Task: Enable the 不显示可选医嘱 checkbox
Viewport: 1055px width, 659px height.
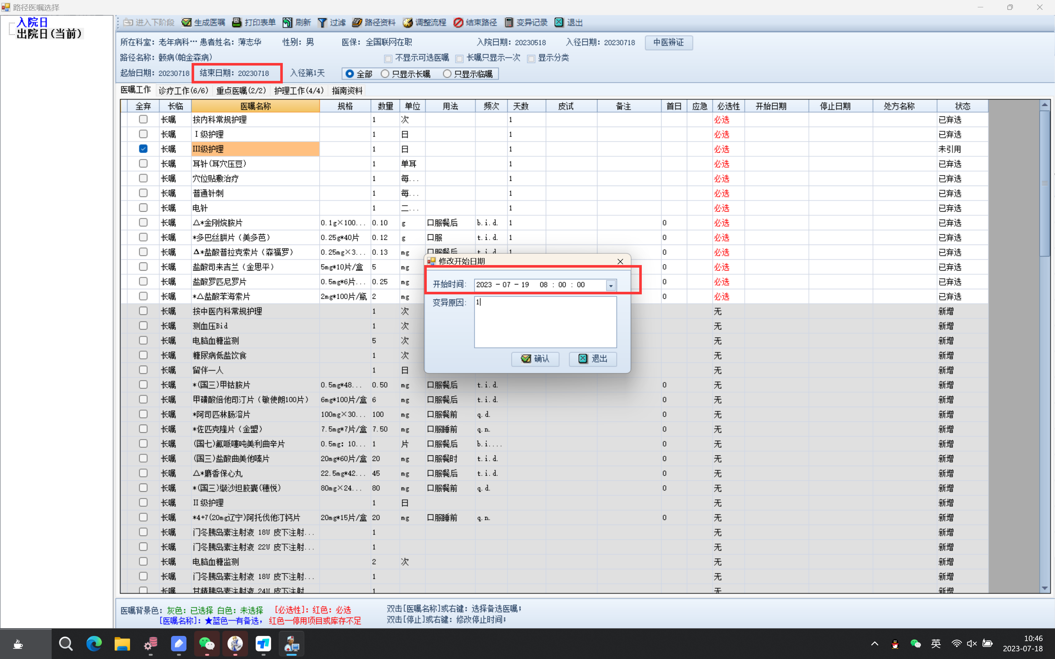Action: coord(388,59)
